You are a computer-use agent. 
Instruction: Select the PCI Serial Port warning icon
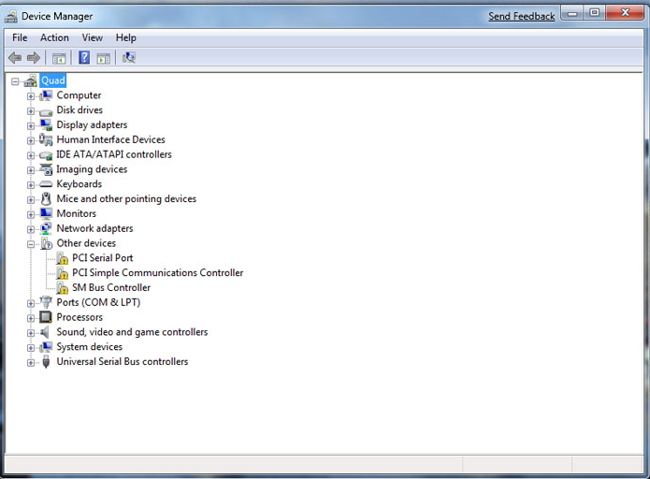point(62,258)
